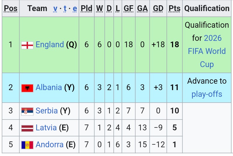The width and height of the screenshot is (233, 156).
Task: Click the Latvia flag icon
Action: pos(27,128)
